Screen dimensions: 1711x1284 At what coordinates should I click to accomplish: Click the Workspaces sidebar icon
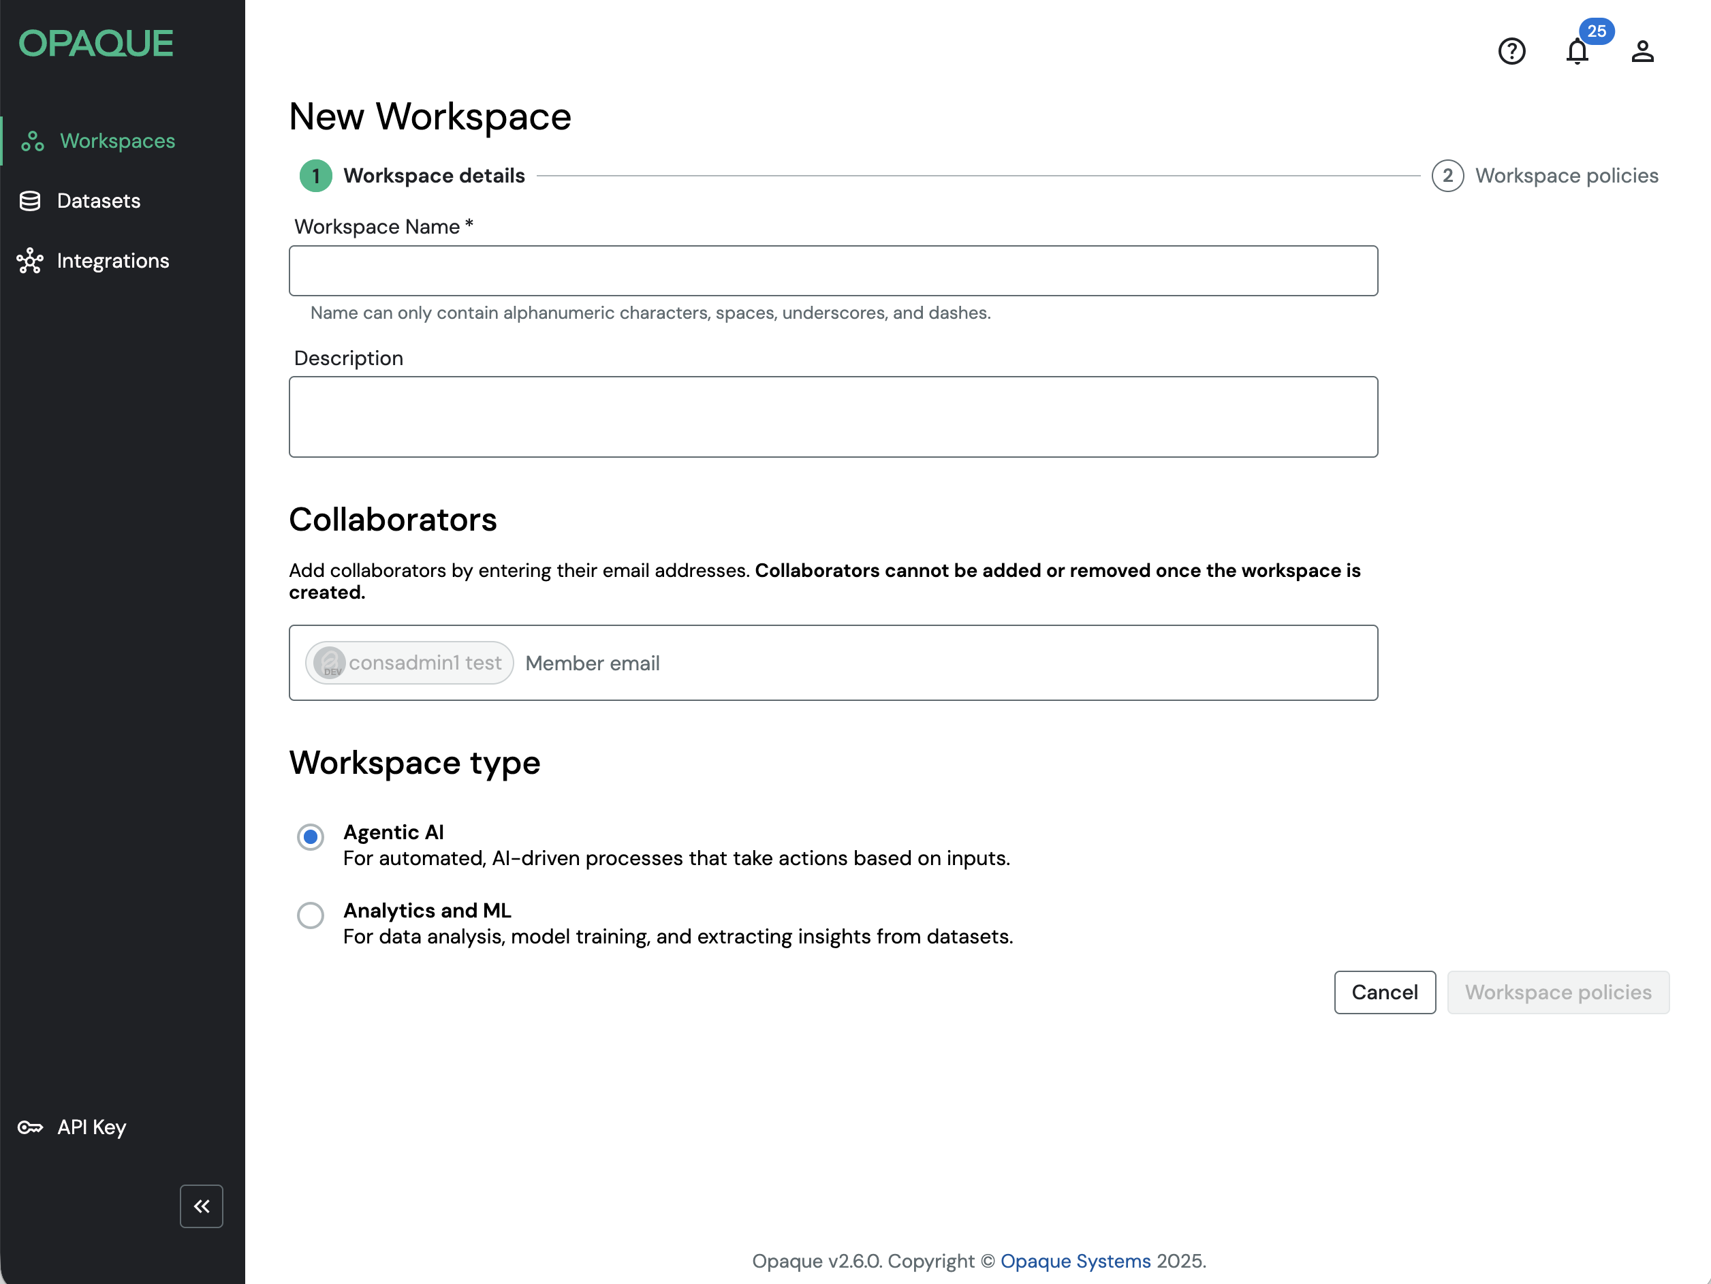click(x=32, y=141)
